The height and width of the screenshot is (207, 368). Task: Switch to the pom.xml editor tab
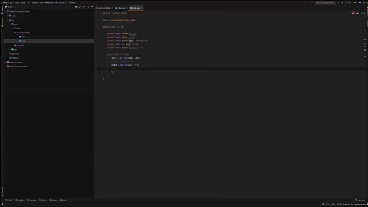coord(104,8)
